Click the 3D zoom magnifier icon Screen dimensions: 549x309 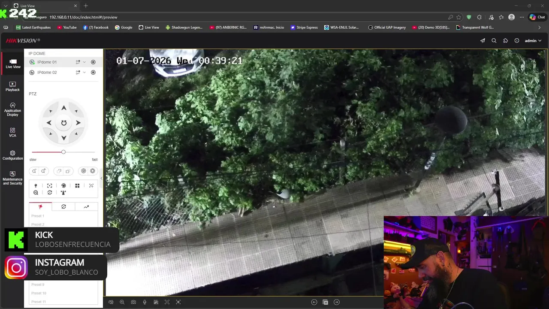[36, 193]
